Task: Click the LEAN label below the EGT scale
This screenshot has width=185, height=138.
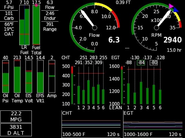Action: point(115,108)
